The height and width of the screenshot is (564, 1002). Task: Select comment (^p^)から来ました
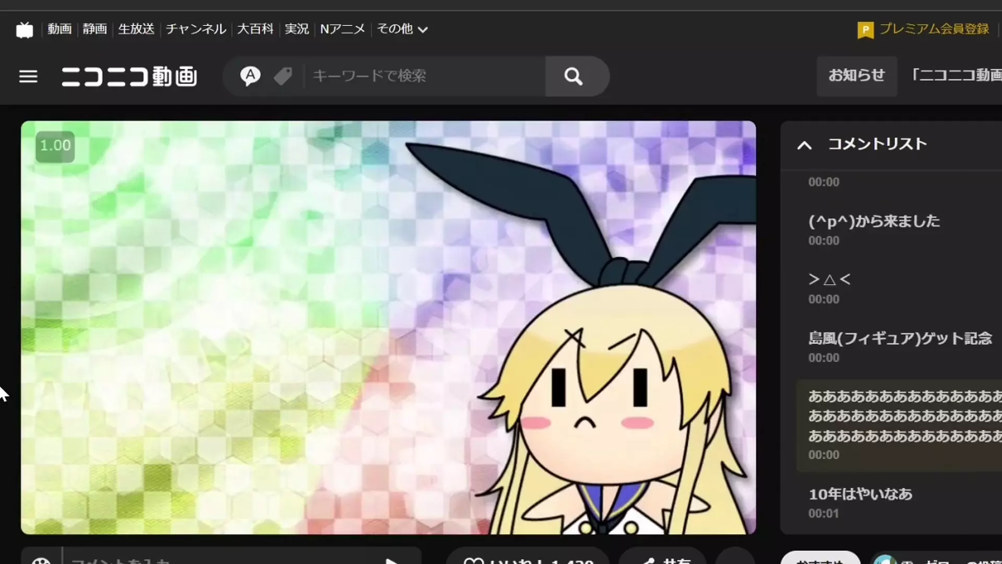pyautogui.click(x=874, y=221)
